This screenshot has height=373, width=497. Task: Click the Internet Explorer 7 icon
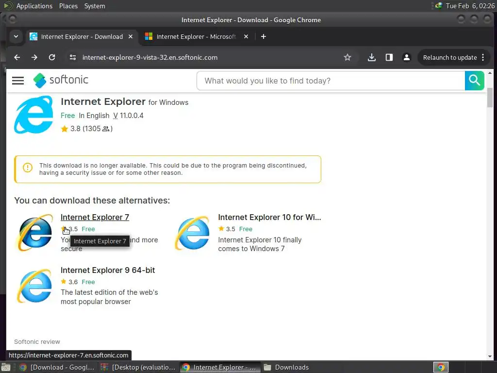[x=35, y=233]
